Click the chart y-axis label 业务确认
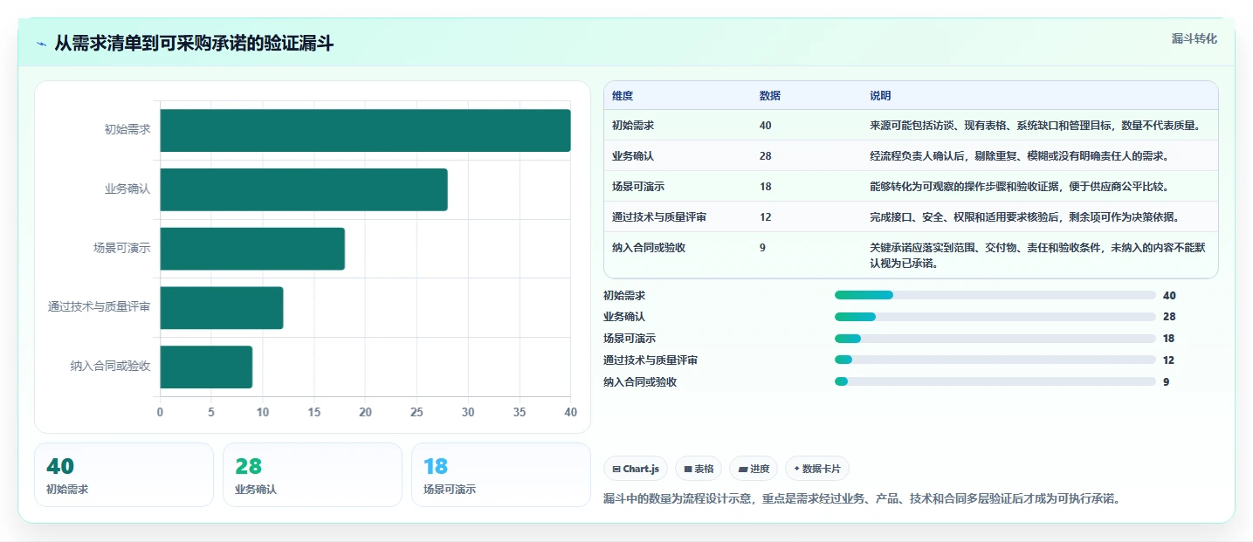The width and height of the screenshot is (1253, 542). tap(127, 189)
